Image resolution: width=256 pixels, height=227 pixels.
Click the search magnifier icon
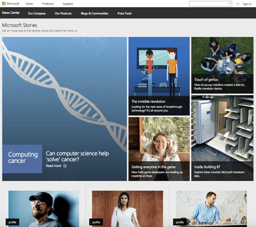point(229,4)
